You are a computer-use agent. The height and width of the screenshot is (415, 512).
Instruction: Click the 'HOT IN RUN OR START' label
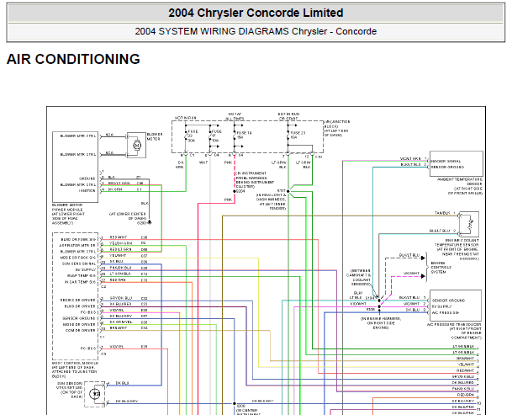coord(288,116)
